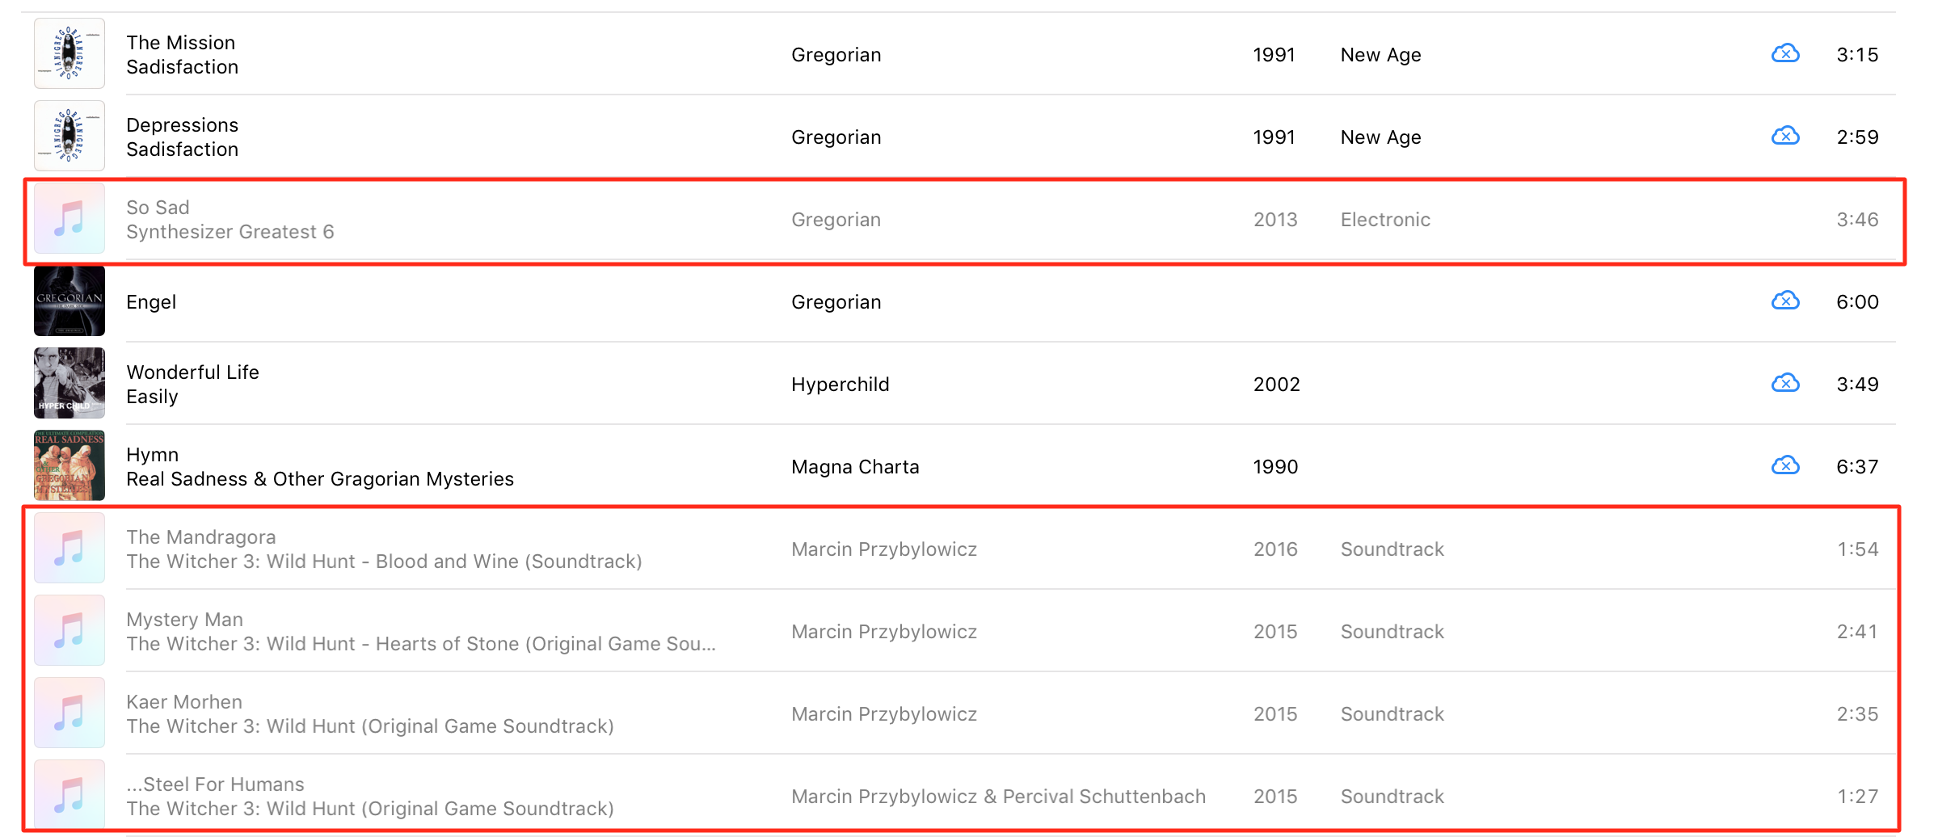Click artist Magna Charta

tap(855, 467)
